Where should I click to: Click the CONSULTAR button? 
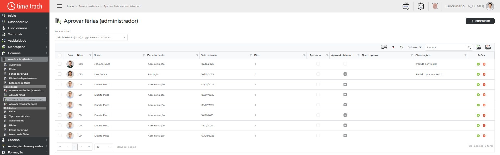click(x=480, y=21)
